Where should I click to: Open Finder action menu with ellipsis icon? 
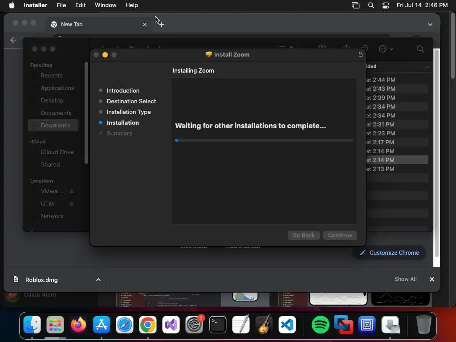[x=386, y=49]
